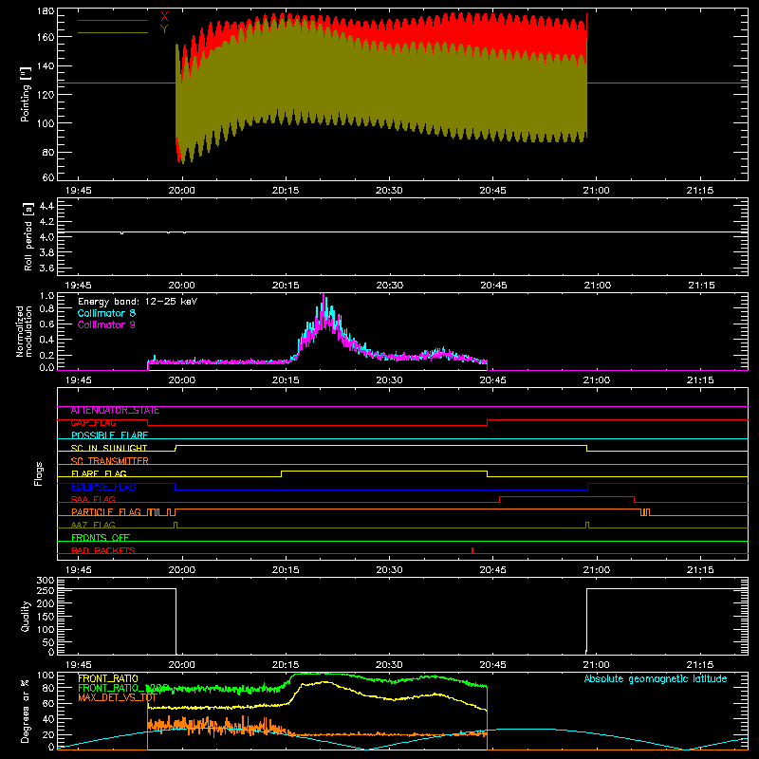Click the modulation peak near 20:20

pyautogui.click(x=324, y=296)
